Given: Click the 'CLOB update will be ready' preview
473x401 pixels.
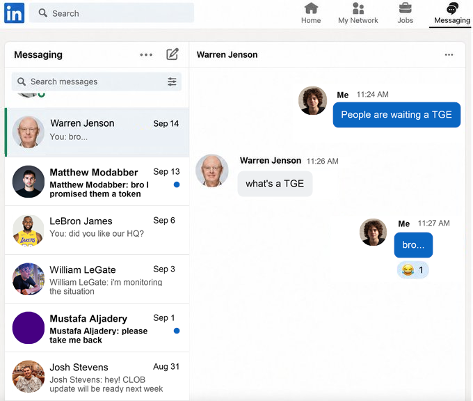Looking at the screenshot, I should point(106,384).
